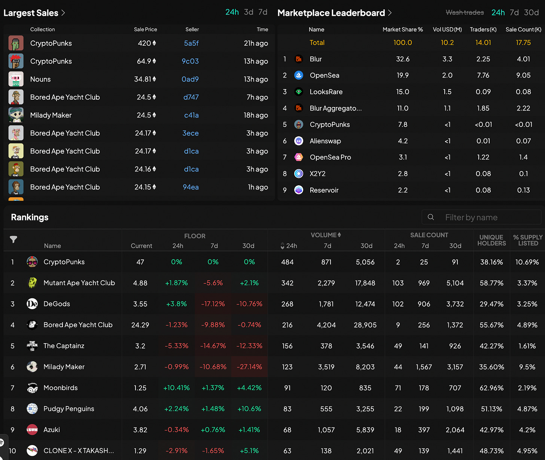This screenshot has width=545, height=460.
Task: Click Vol USD(M) column header
Action: (x=447, y=29)
